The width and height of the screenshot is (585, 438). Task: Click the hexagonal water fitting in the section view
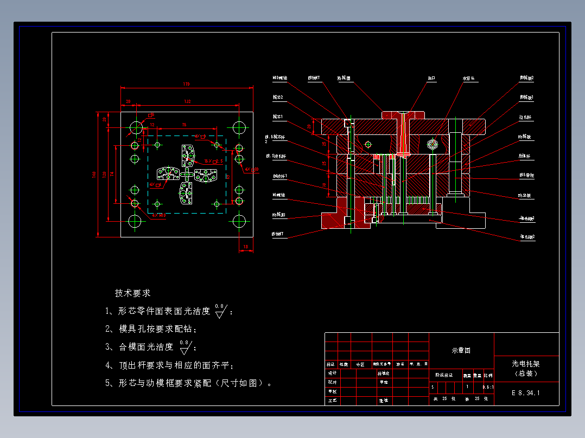(433, 144)
